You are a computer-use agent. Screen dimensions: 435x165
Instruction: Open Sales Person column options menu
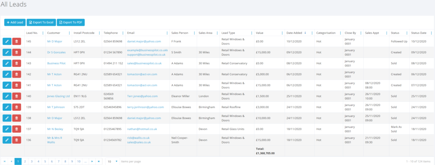coord(194,33)
